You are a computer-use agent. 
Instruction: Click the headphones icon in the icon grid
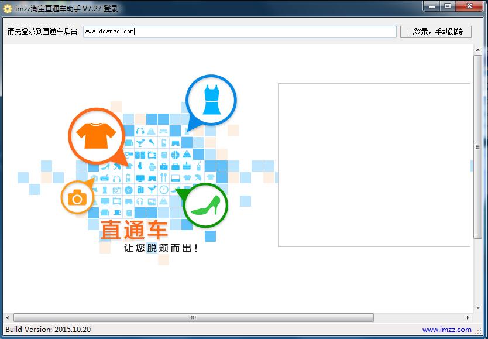coord(140,131)
